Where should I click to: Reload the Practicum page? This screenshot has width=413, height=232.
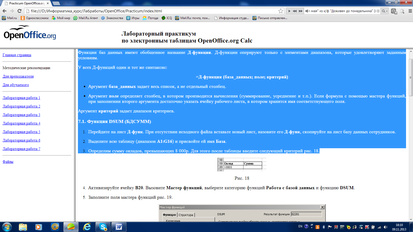tap(19, 11)
